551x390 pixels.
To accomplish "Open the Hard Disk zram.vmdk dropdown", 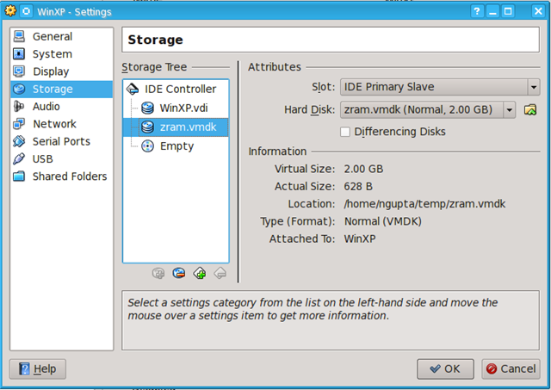I will 428,110.
